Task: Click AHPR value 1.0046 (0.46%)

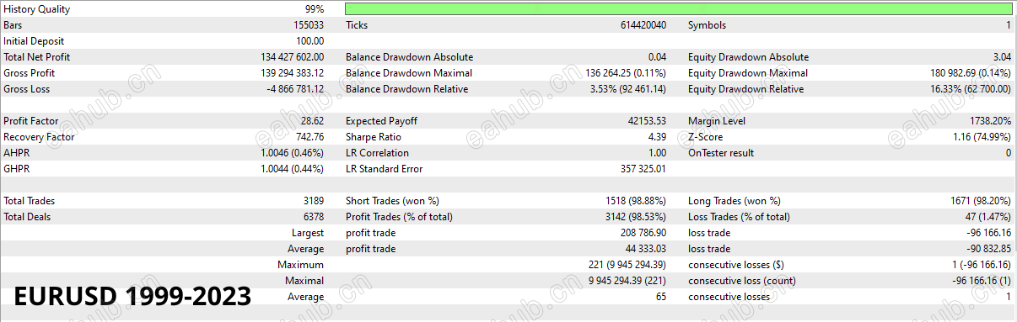Action: 293,153
